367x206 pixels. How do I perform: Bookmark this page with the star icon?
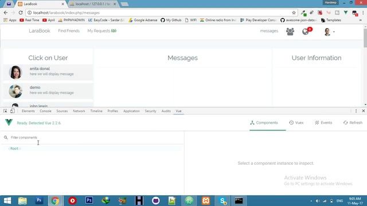pos(294,13)
